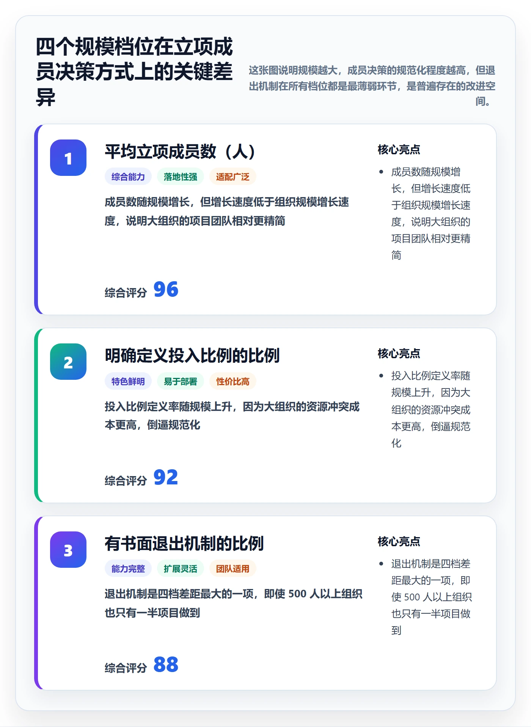Click the bold description 投入比例定义率随规模上升 in card 2
This screenshot has height=727, width=531.
(x=232, y=416)
